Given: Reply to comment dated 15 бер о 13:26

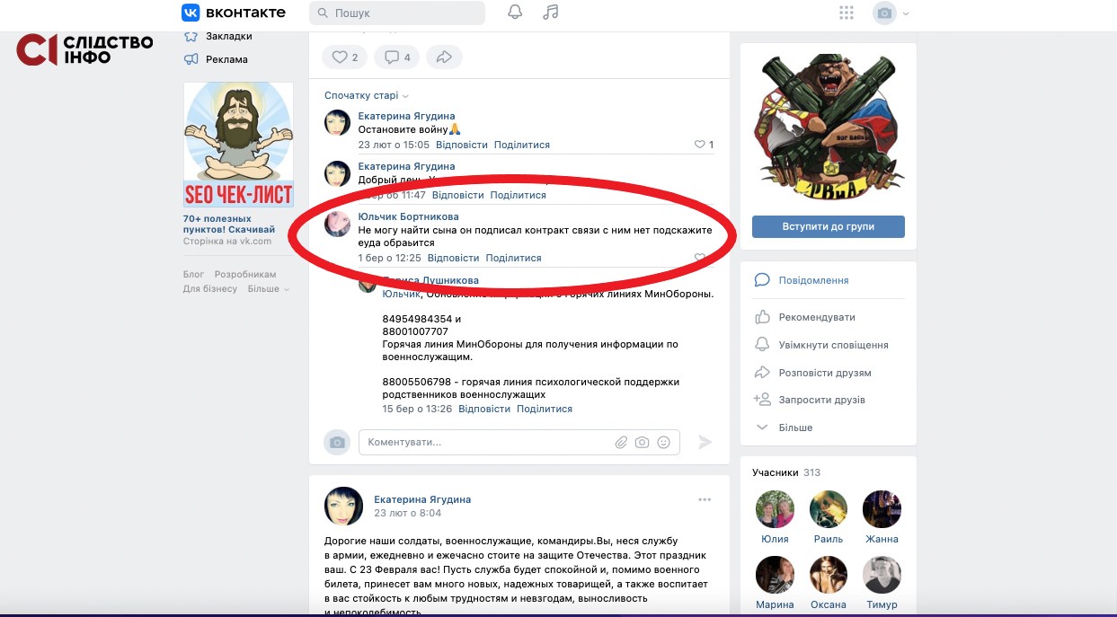Looking at the screenshot, I should (484, 409).
